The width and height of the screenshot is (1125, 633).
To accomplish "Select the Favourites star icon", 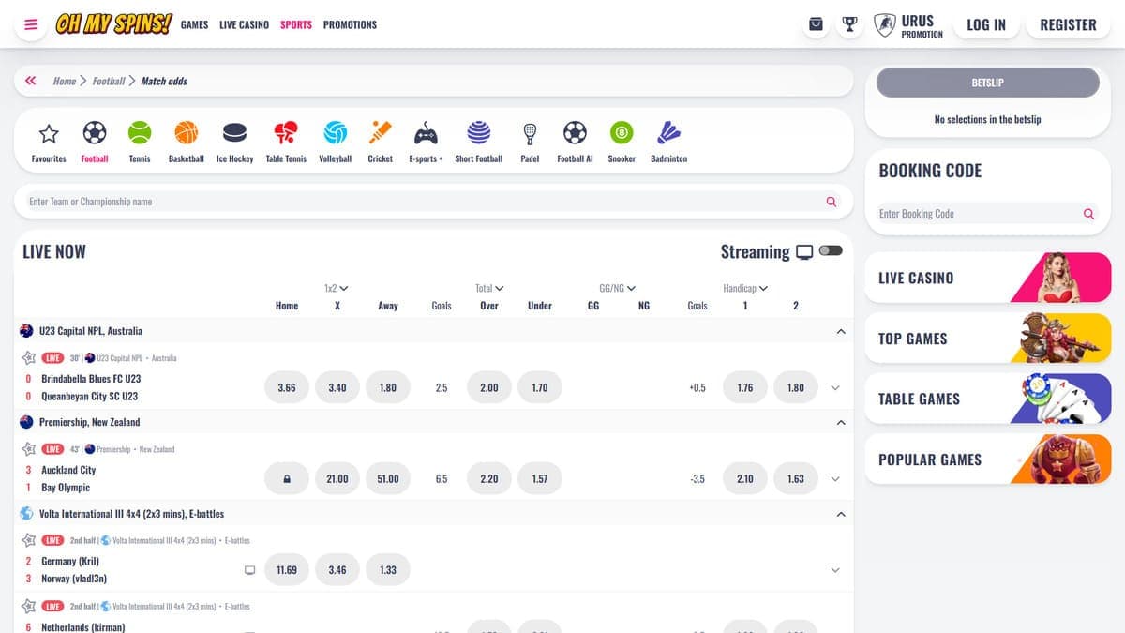I will [49, 133].
